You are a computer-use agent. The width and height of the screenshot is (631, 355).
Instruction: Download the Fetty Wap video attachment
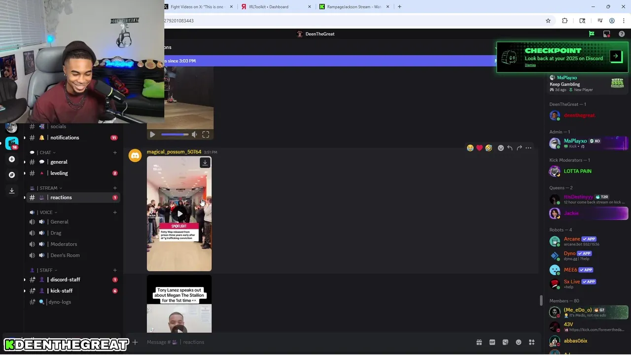pyautogui.click(x=205, y=163)
